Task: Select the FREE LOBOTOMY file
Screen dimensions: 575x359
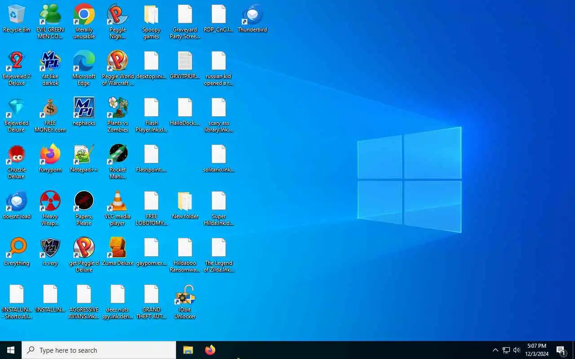Action: (151, 208)
